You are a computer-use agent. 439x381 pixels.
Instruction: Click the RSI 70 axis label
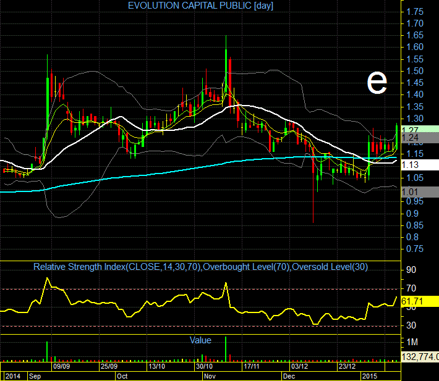pyautogui.click(x=411, y=288)
